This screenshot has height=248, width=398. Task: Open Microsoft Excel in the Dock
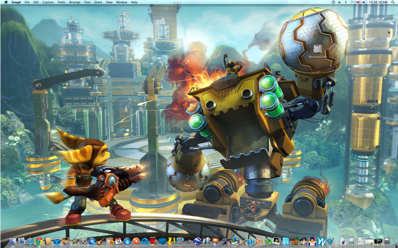268,241
